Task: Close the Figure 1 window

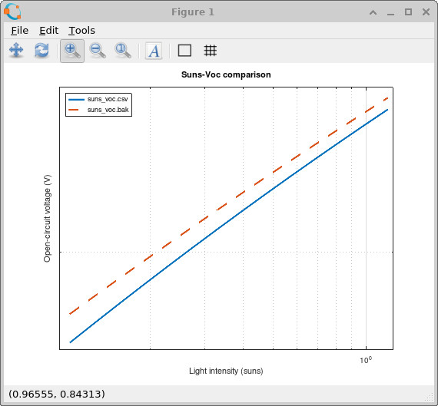Action: tap(426, 12)
